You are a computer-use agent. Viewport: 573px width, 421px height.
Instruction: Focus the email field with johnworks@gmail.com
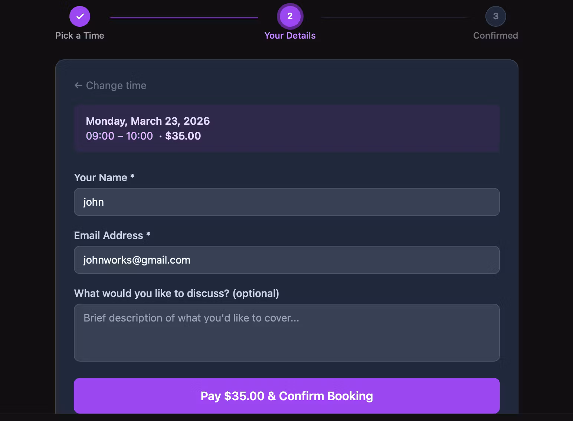[287, 260]
